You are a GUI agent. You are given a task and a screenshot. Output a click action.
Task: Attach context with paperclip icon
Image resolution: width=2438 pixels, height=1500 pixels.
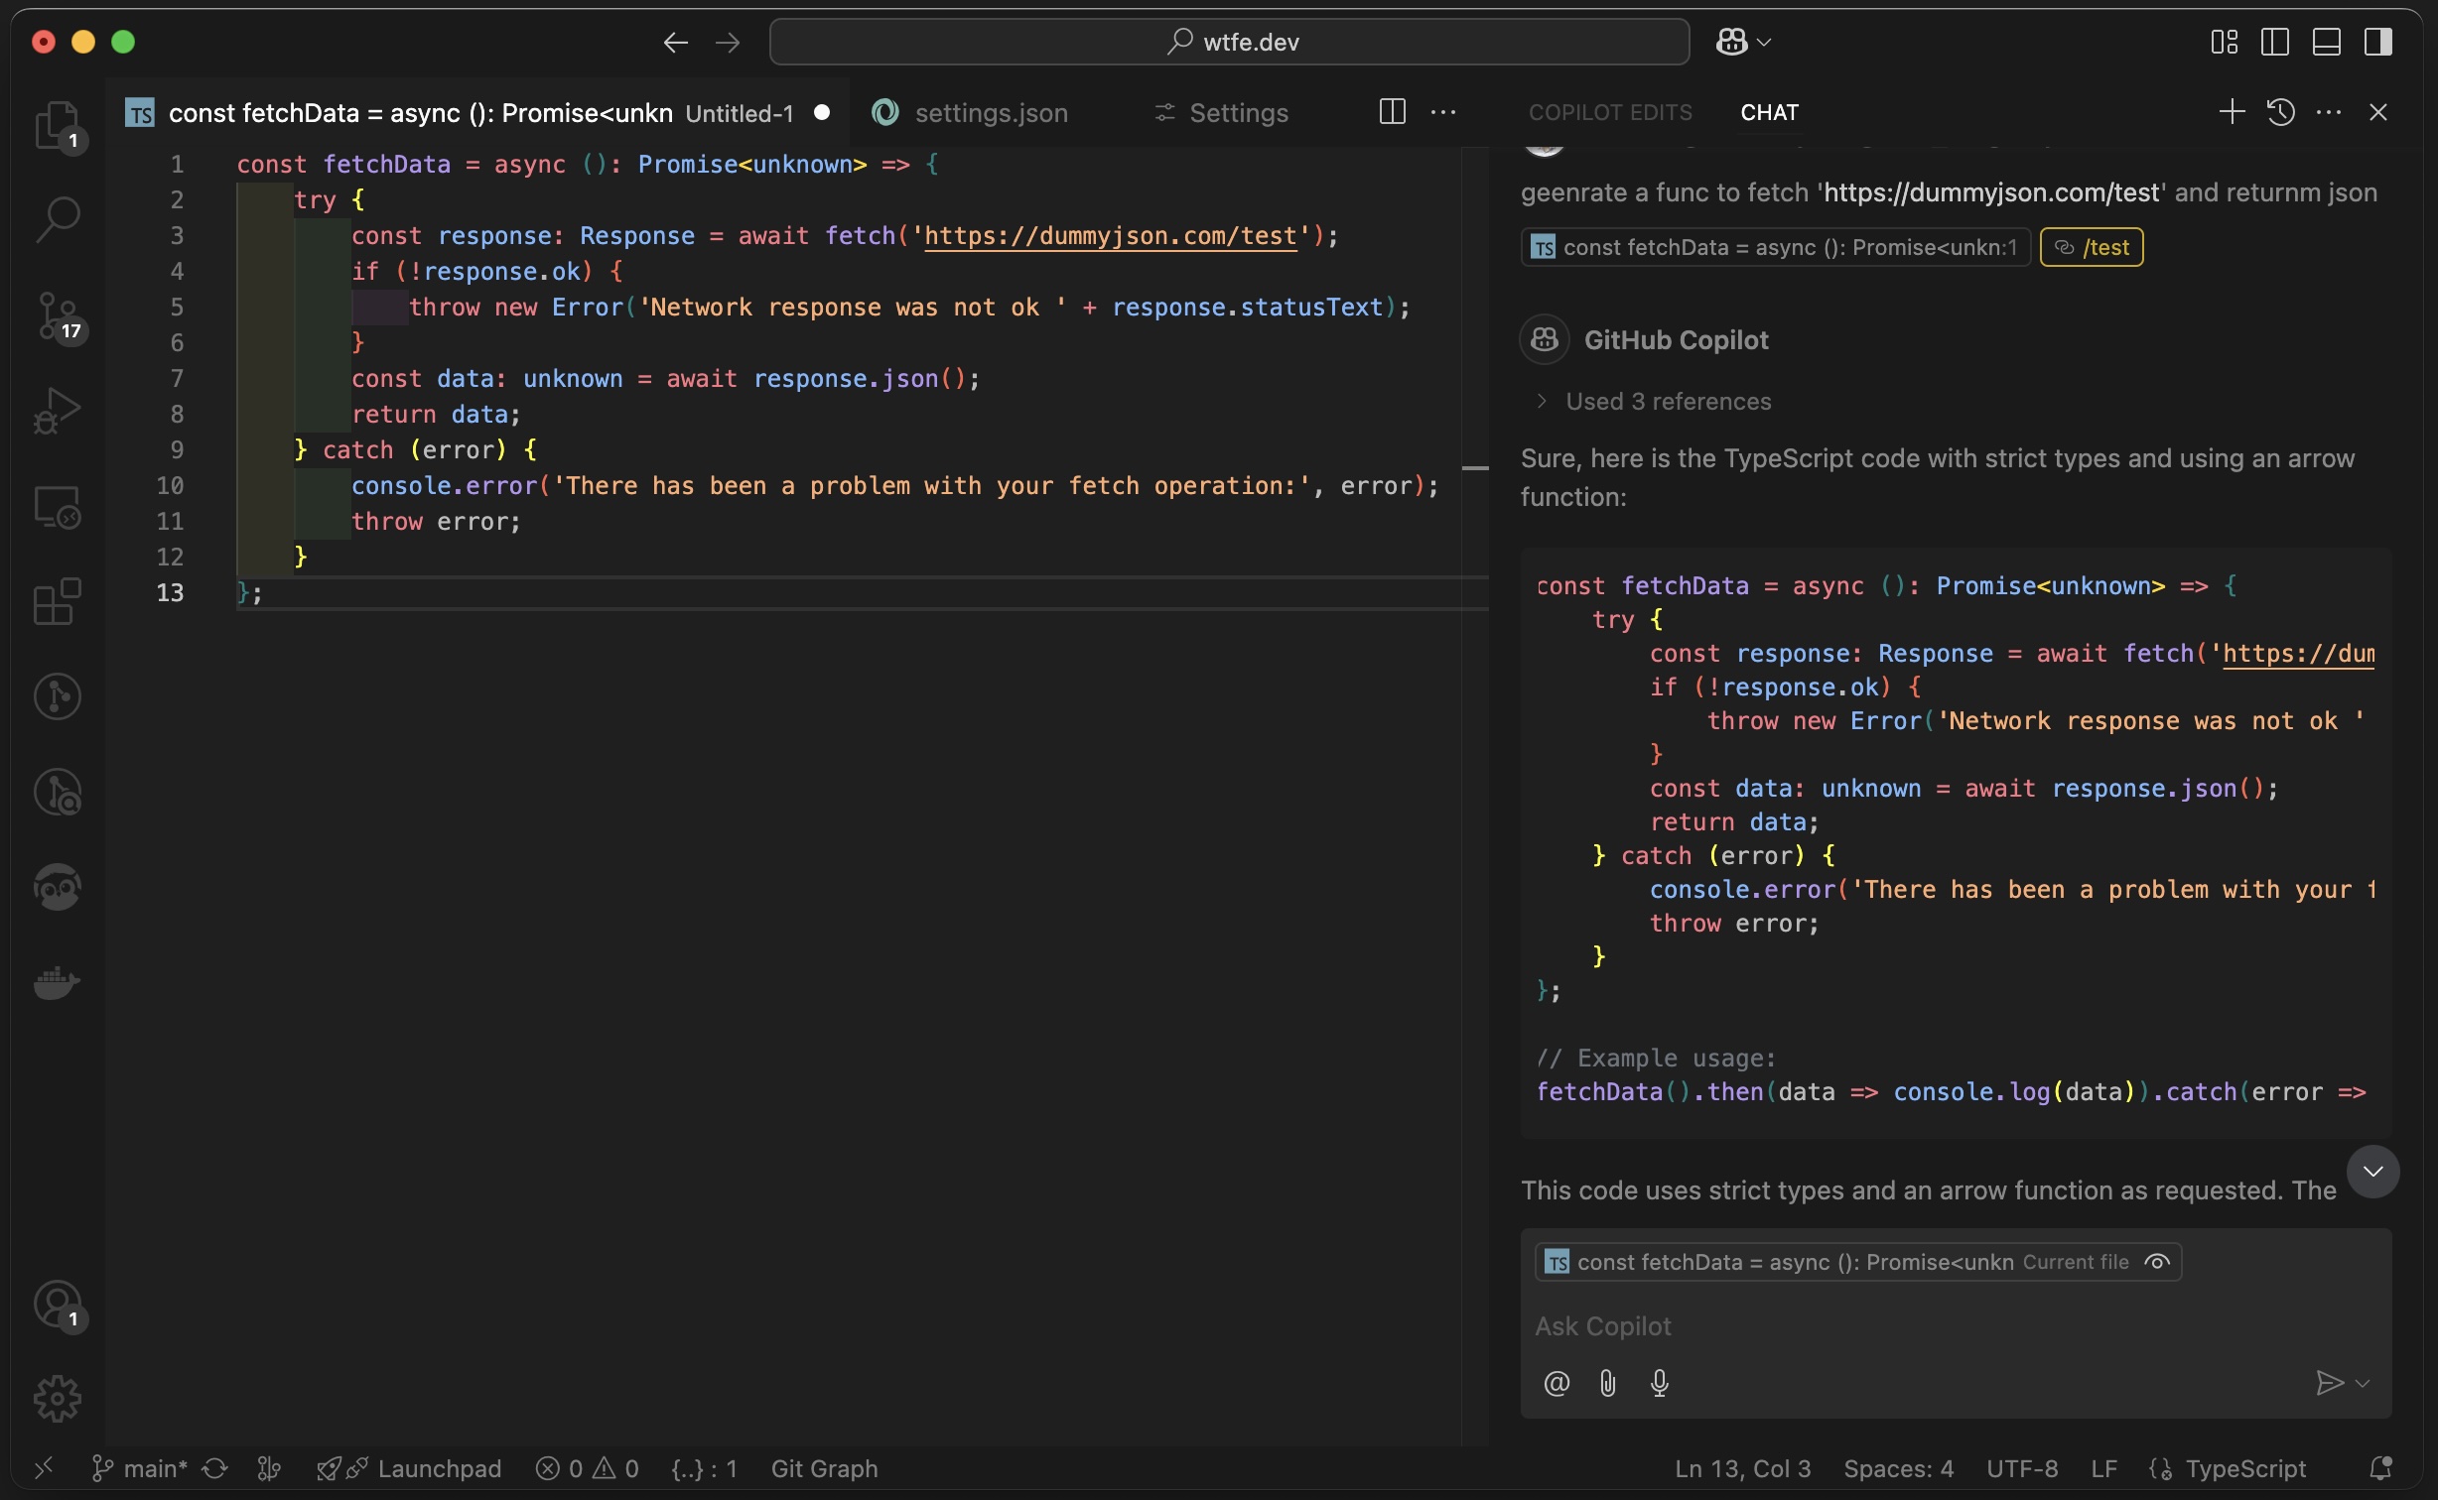pyautogui.click(x=1608, y=1383)
